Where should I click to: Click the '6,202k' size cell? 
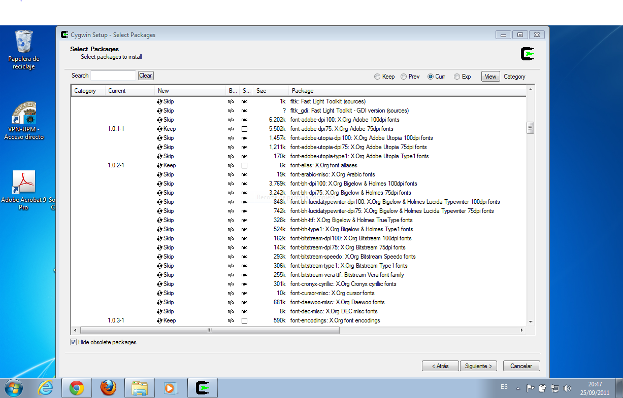point(278,120)
